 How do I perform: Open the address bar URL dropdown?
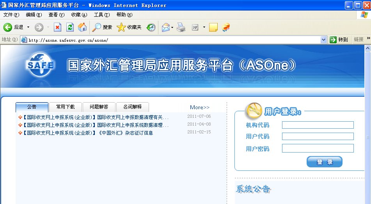coord(323,40)
